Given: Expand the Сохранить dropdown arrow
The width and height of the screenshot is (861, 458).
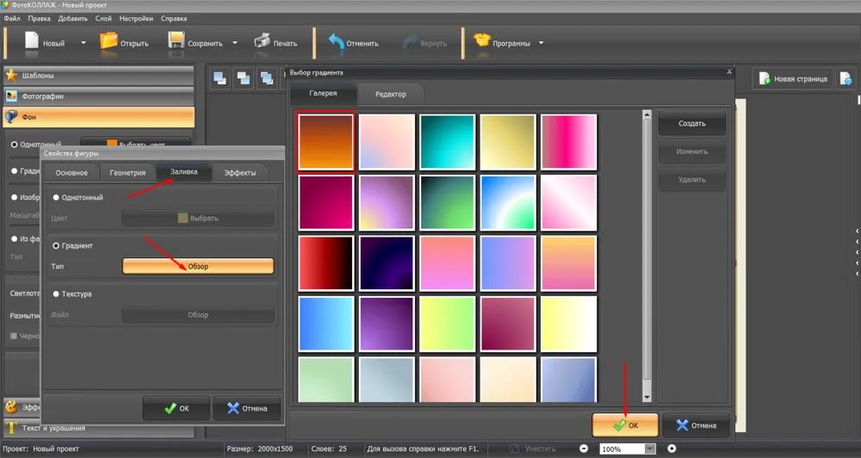Looking at the screenshot, I should [232, 42].
